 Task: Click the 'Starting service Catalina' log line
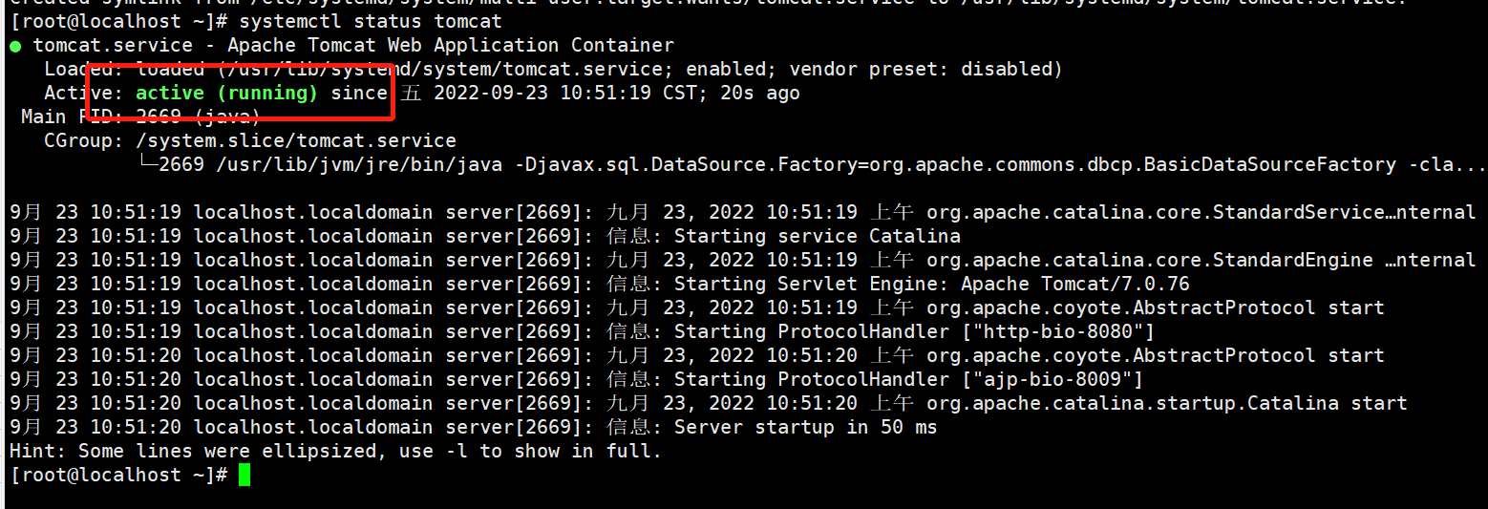[817, 236]
